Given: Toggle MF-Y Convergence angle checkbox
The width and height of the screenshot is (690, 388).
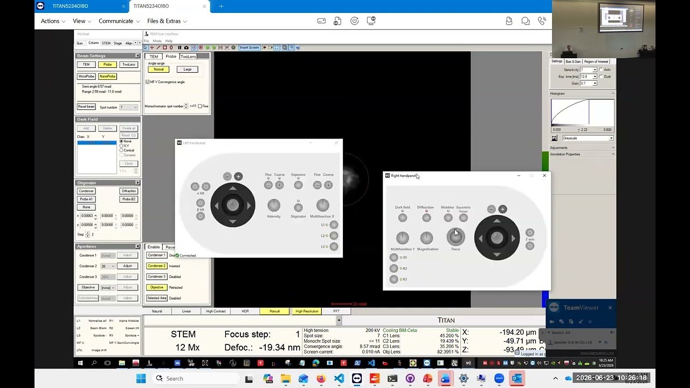Looking at the screenshot, I should coord(148,82).
